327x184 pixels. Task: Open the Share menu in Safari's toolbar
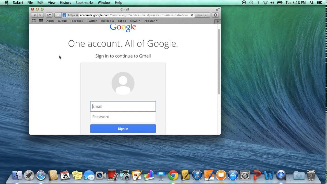[x=49, y=15]
